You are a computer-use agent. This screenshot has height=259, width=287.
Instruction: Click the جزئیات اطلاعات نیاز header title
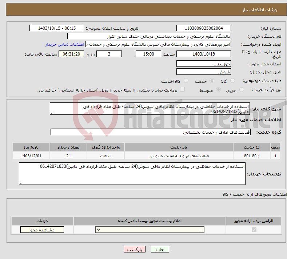click(260, 10)
